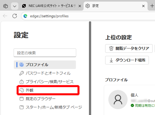Click 閲覧データをクリア button

coord(129,48)
